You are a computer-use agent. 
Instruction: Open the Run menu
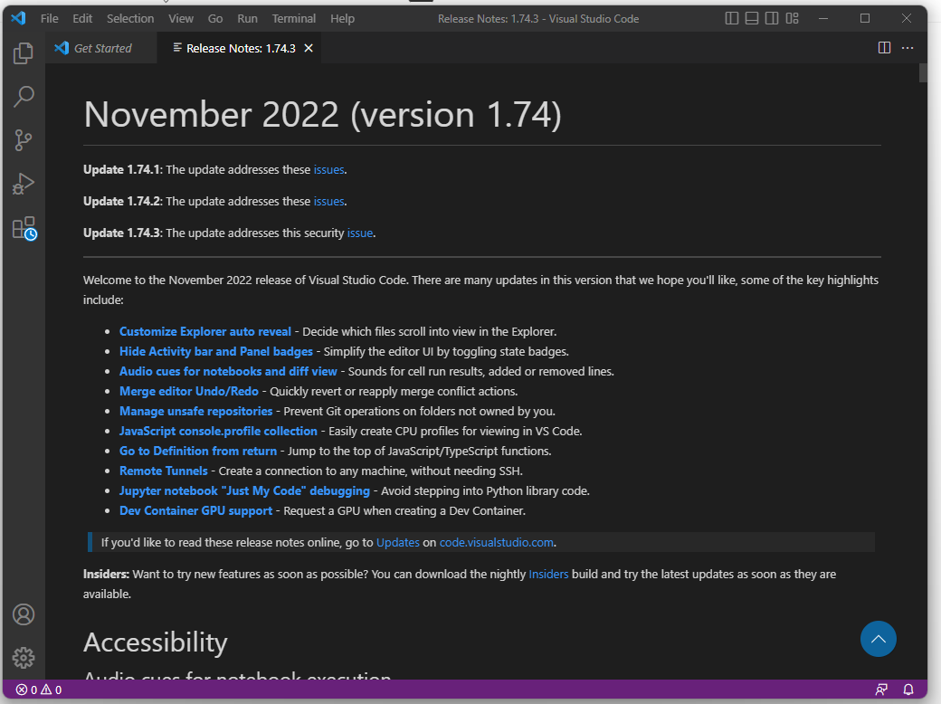pos(247,19)
